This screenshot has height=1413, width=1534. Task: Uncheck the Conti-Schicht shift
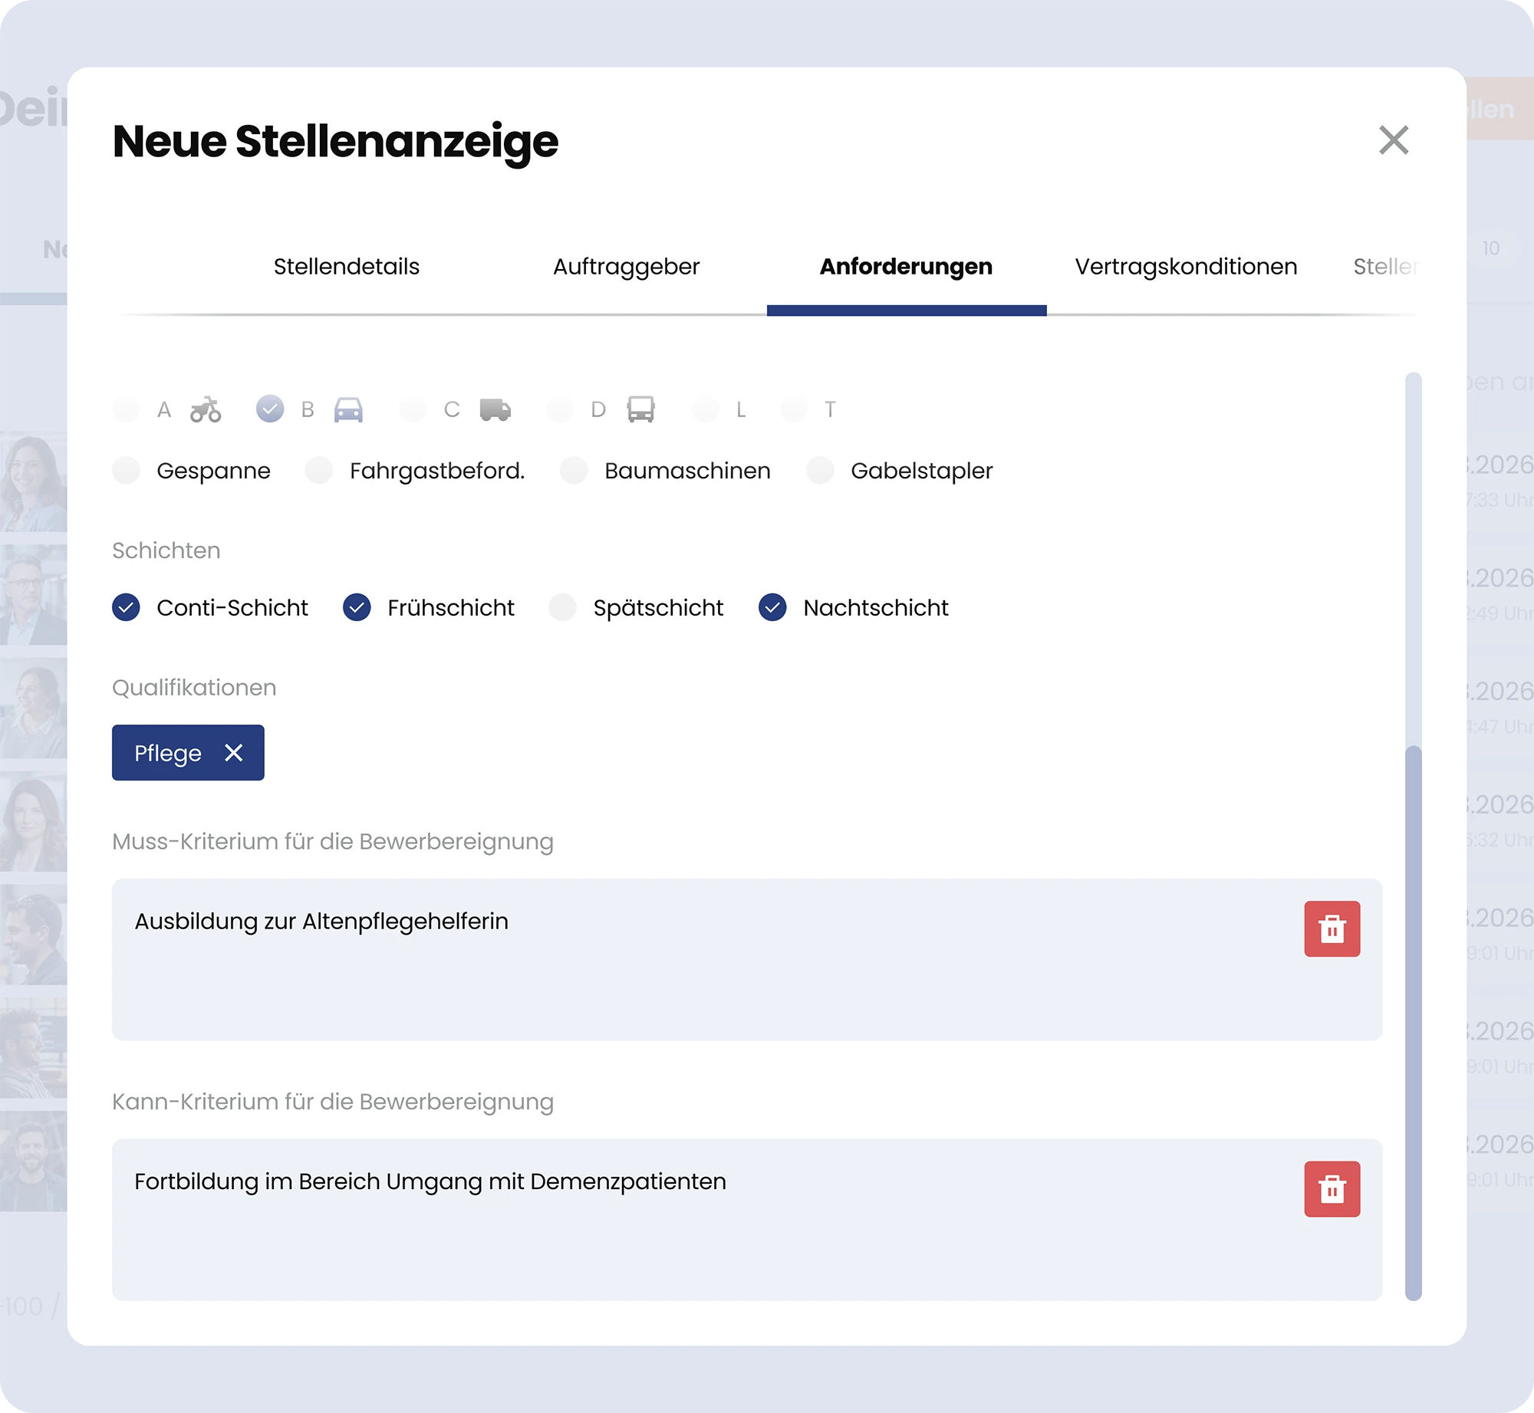tap(127, 607)
